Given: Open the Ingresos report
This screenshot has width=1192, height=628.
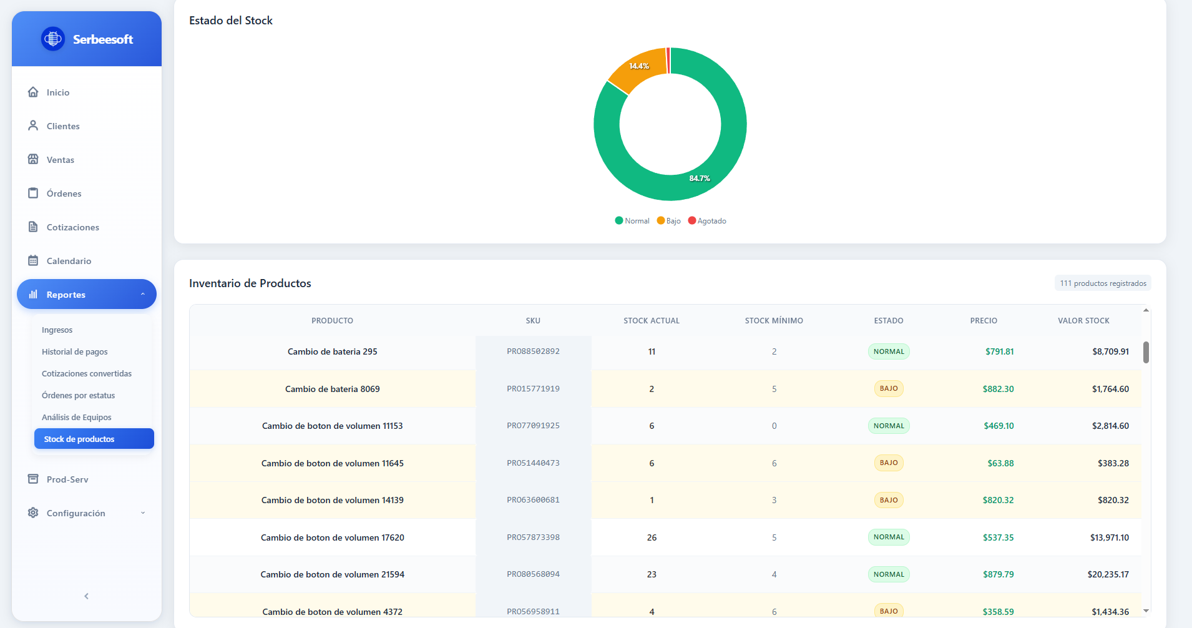Looking at the screenshot, I should tap(57, 330).
